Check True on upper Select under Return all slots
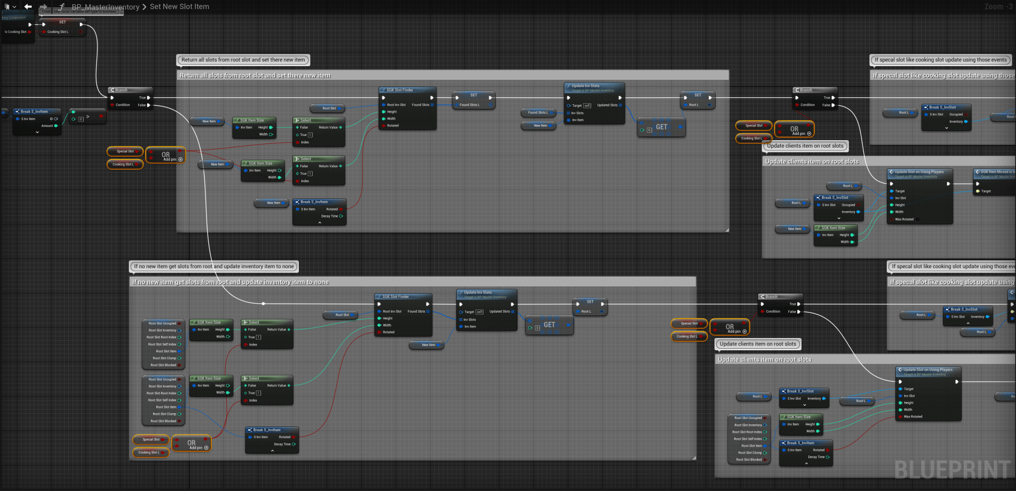The image size is (1016, 491). pyautogui.click(x=310, y=135)
